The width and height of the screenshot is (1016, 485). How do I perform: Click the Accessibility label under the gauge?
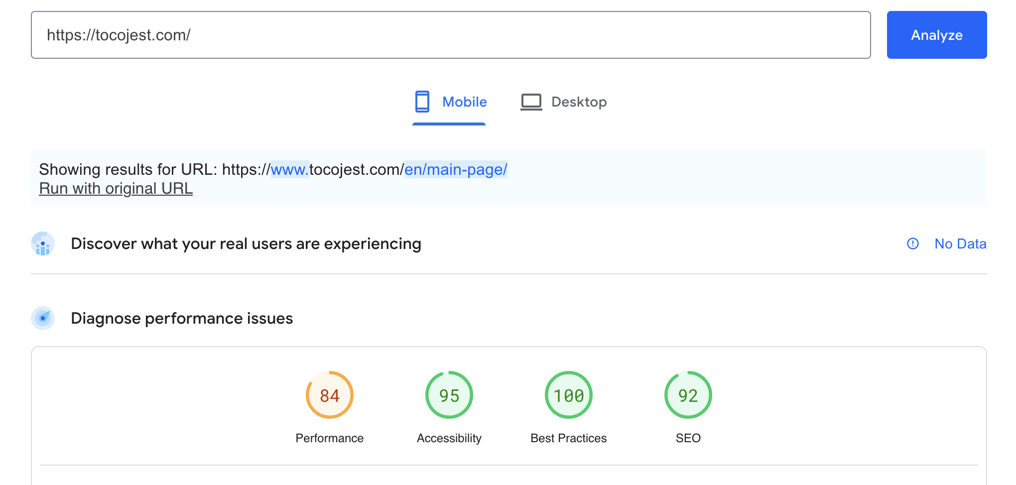tap(449, 438)
